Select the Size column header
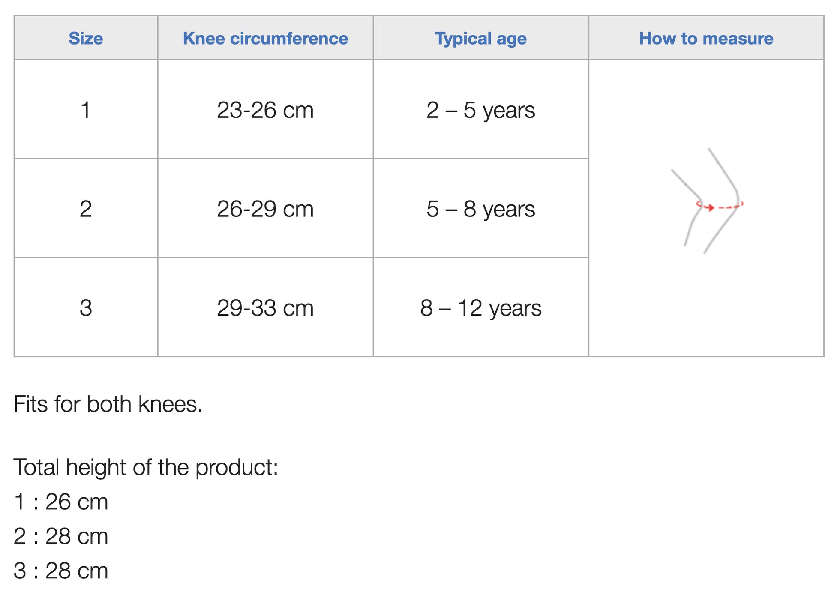Screen dimensions: 834x601 86,38
